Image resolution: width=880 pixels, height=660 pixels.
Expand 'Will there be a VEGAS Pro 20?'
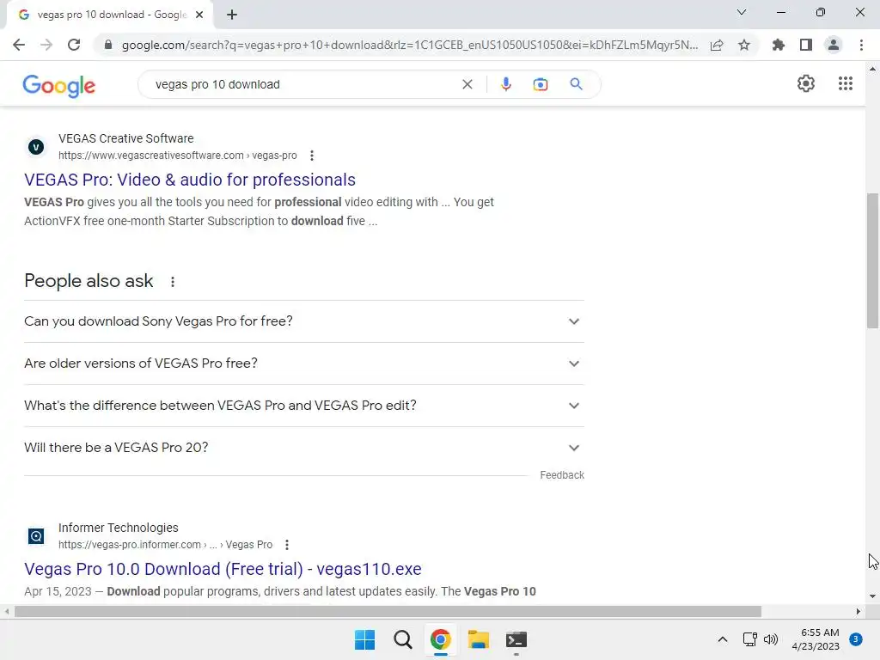pyautogui.click(x=304, y=448)
